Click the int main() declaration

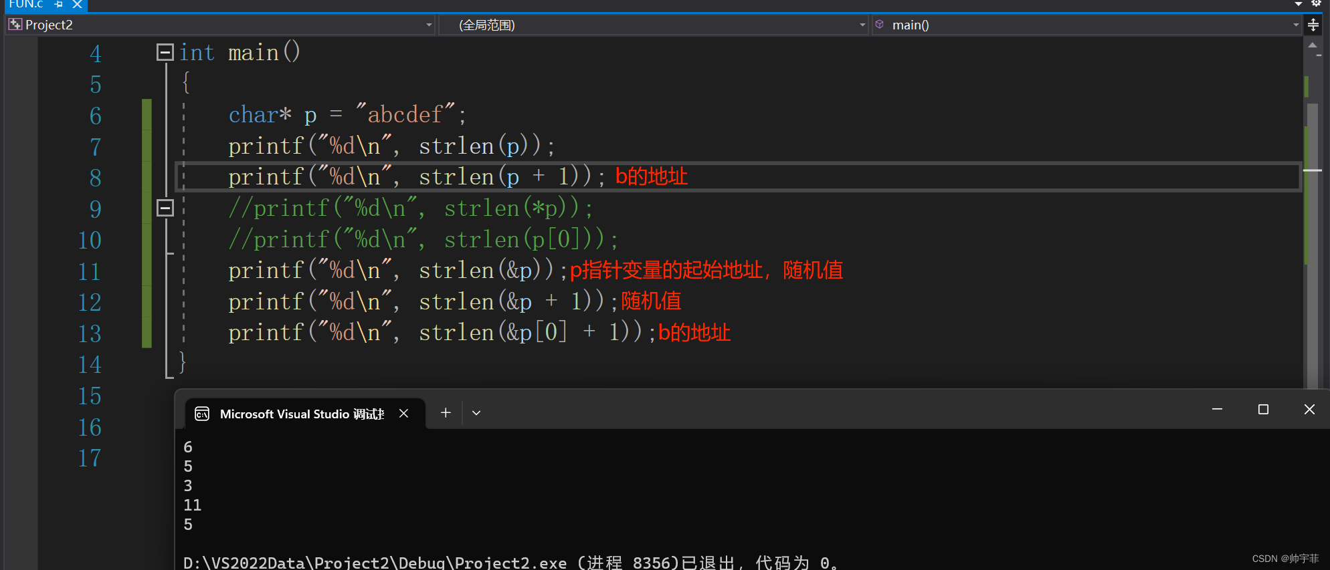click(x=240, y=52)
